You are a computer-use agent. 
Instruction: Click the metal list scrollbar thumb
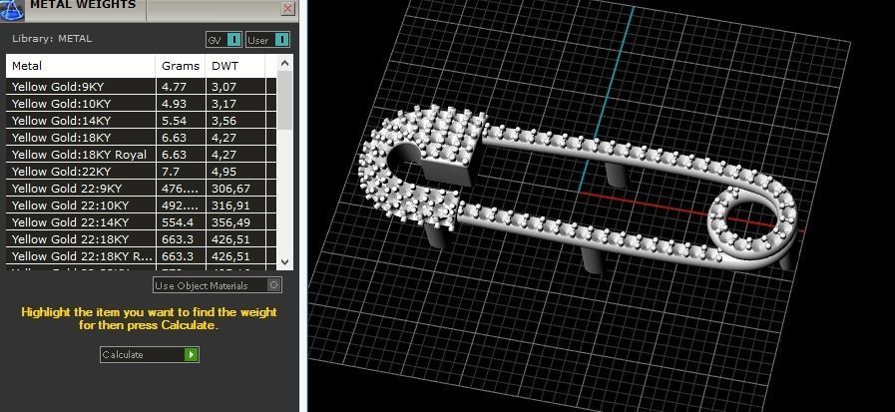(285, 101)
